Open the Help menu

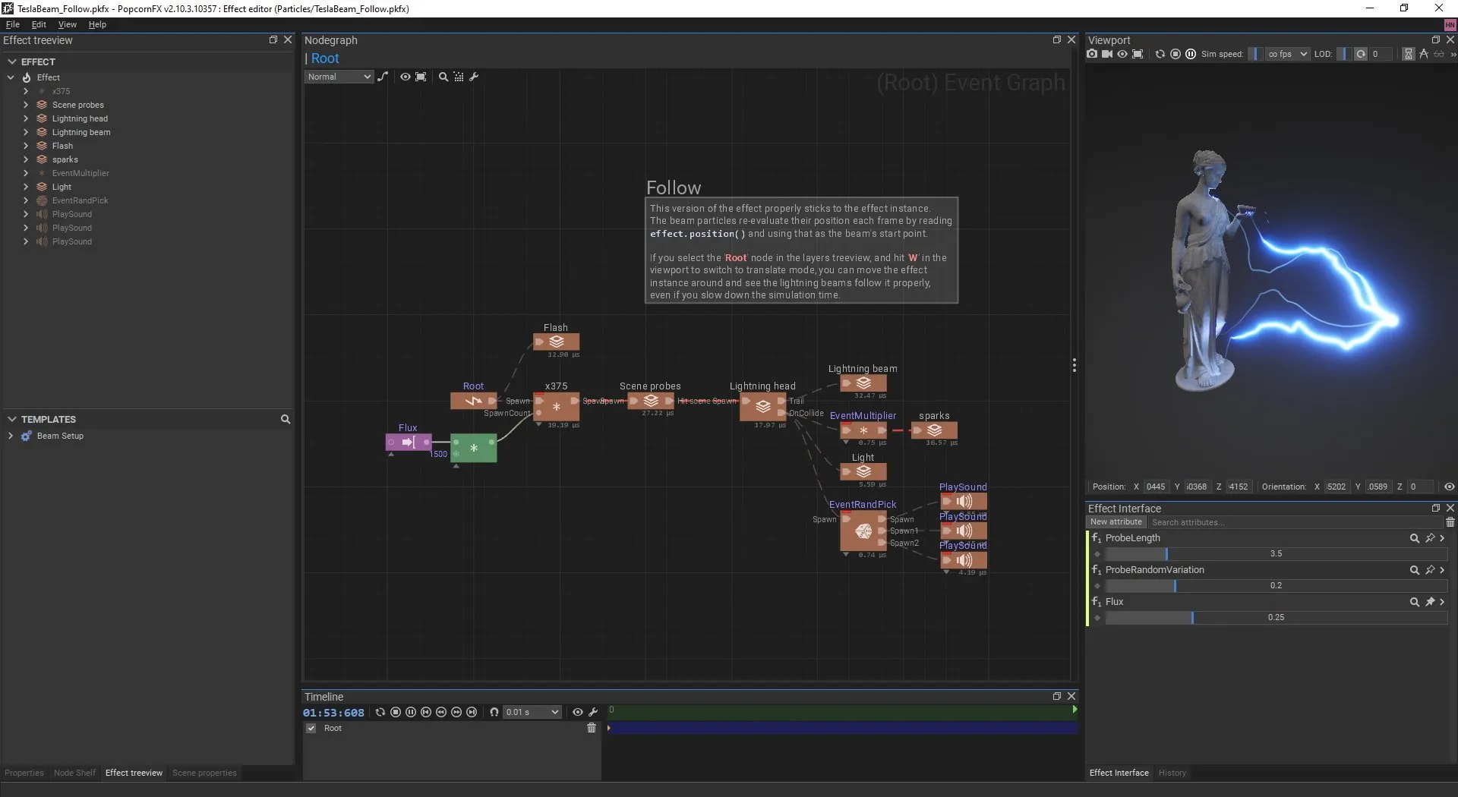97,24
